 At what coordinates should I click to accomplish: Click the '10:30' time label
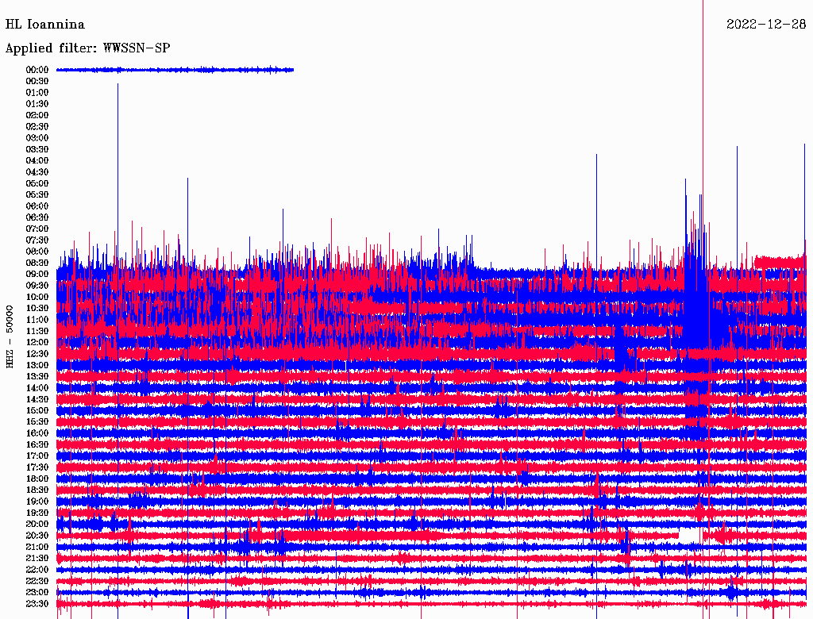[37, 309]
